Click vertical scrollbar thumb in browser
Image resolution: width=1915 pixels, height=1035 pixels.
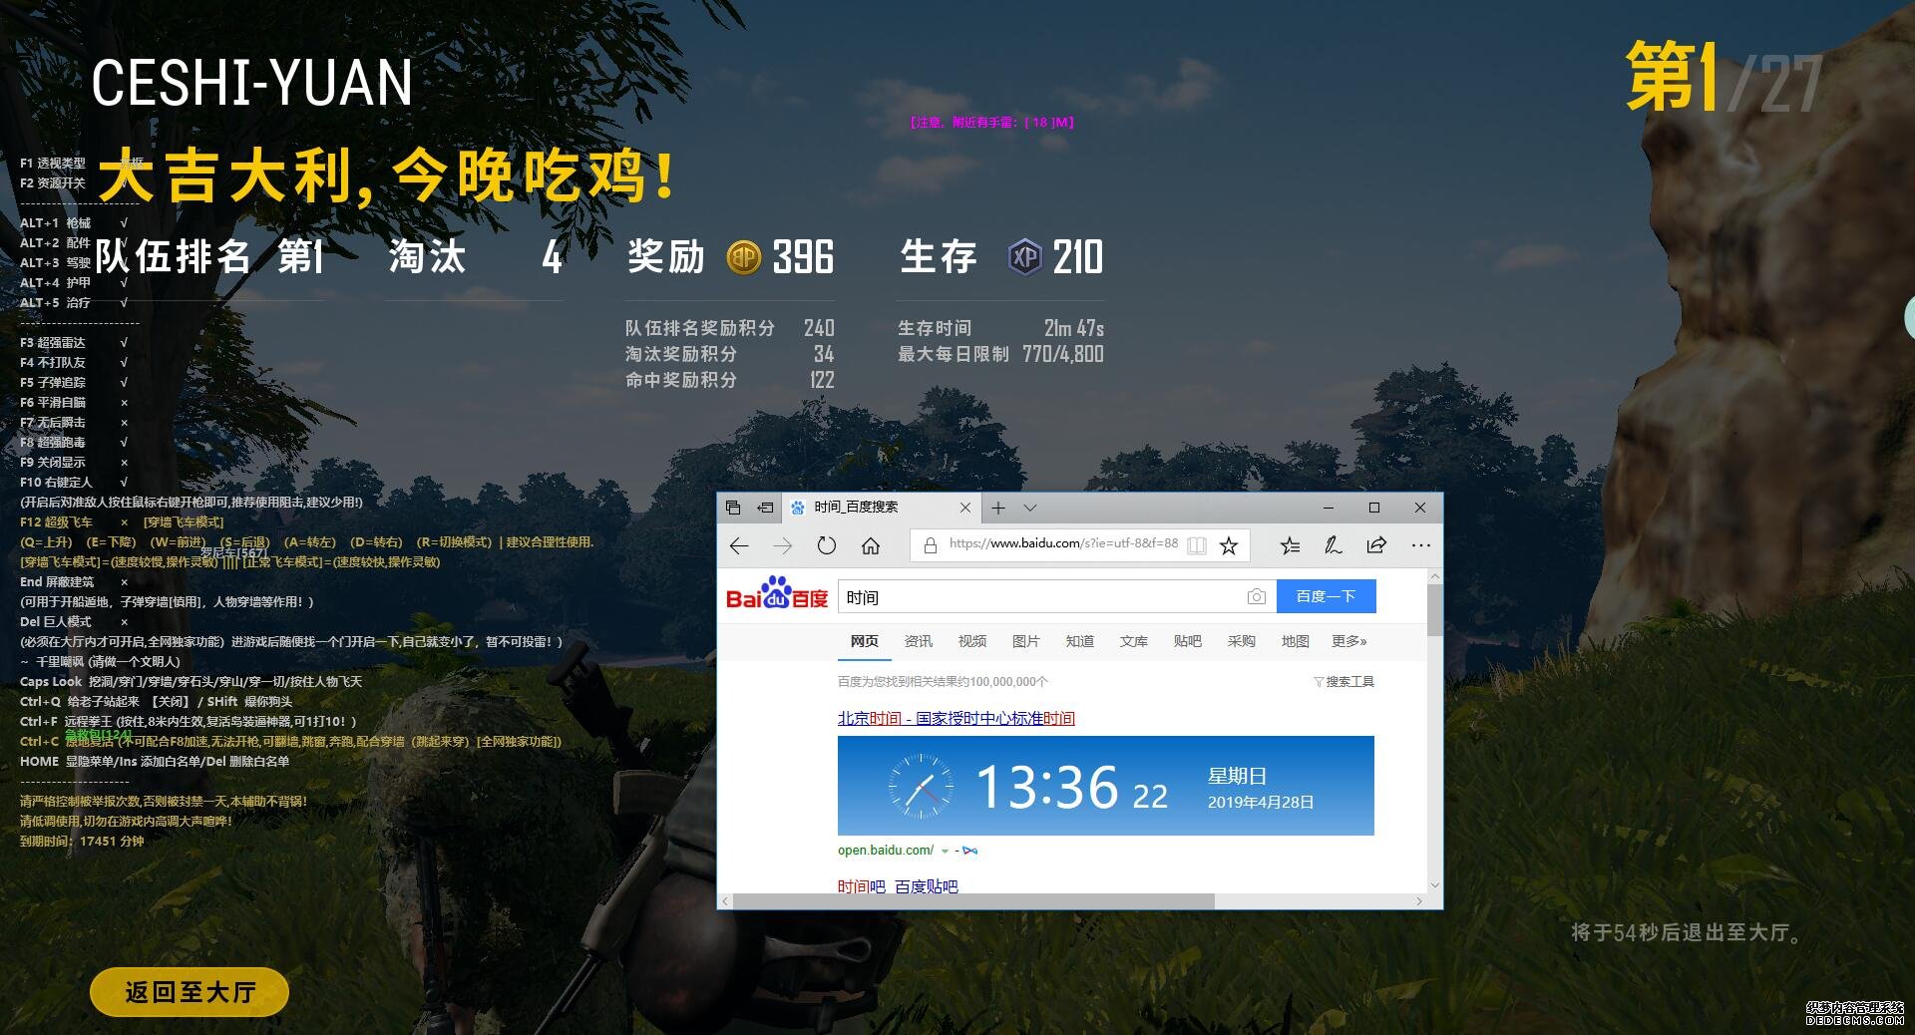1435,609
